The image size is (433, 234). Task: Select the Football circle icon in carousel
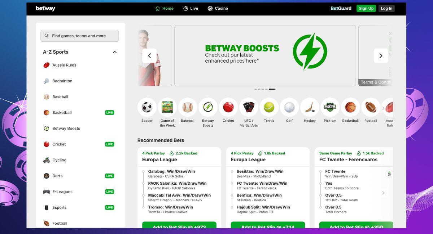pyautogui.click(x=371, y=107)
